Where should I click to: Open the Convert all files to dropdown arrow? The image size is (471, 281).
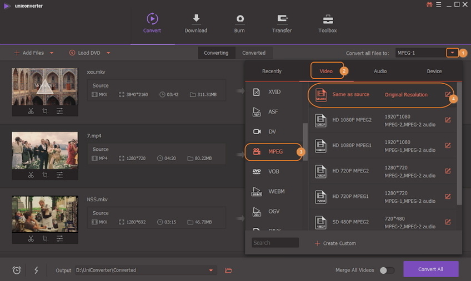[x=452, y=53]
